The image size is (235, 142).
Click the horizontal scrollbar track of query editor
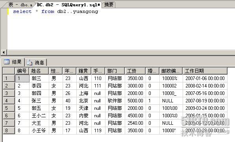click(121, 53)
